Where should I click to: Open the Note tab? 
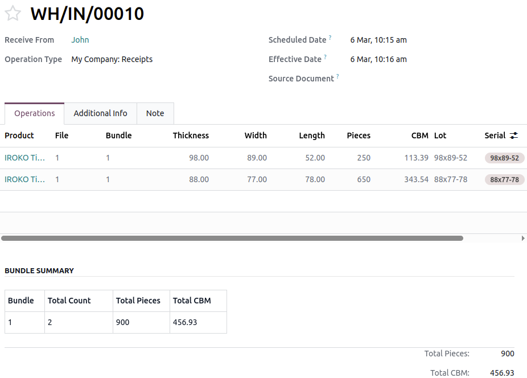click(x=155, y=113)
